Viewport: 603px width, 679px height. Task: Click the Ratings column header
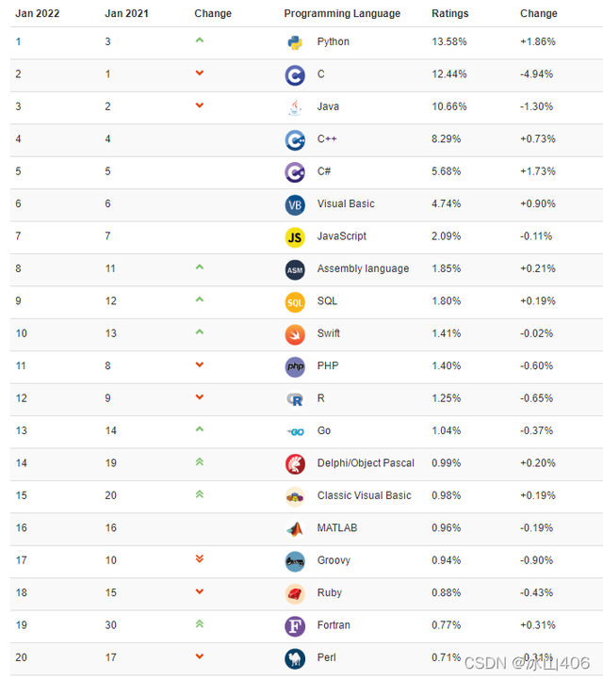449,14
